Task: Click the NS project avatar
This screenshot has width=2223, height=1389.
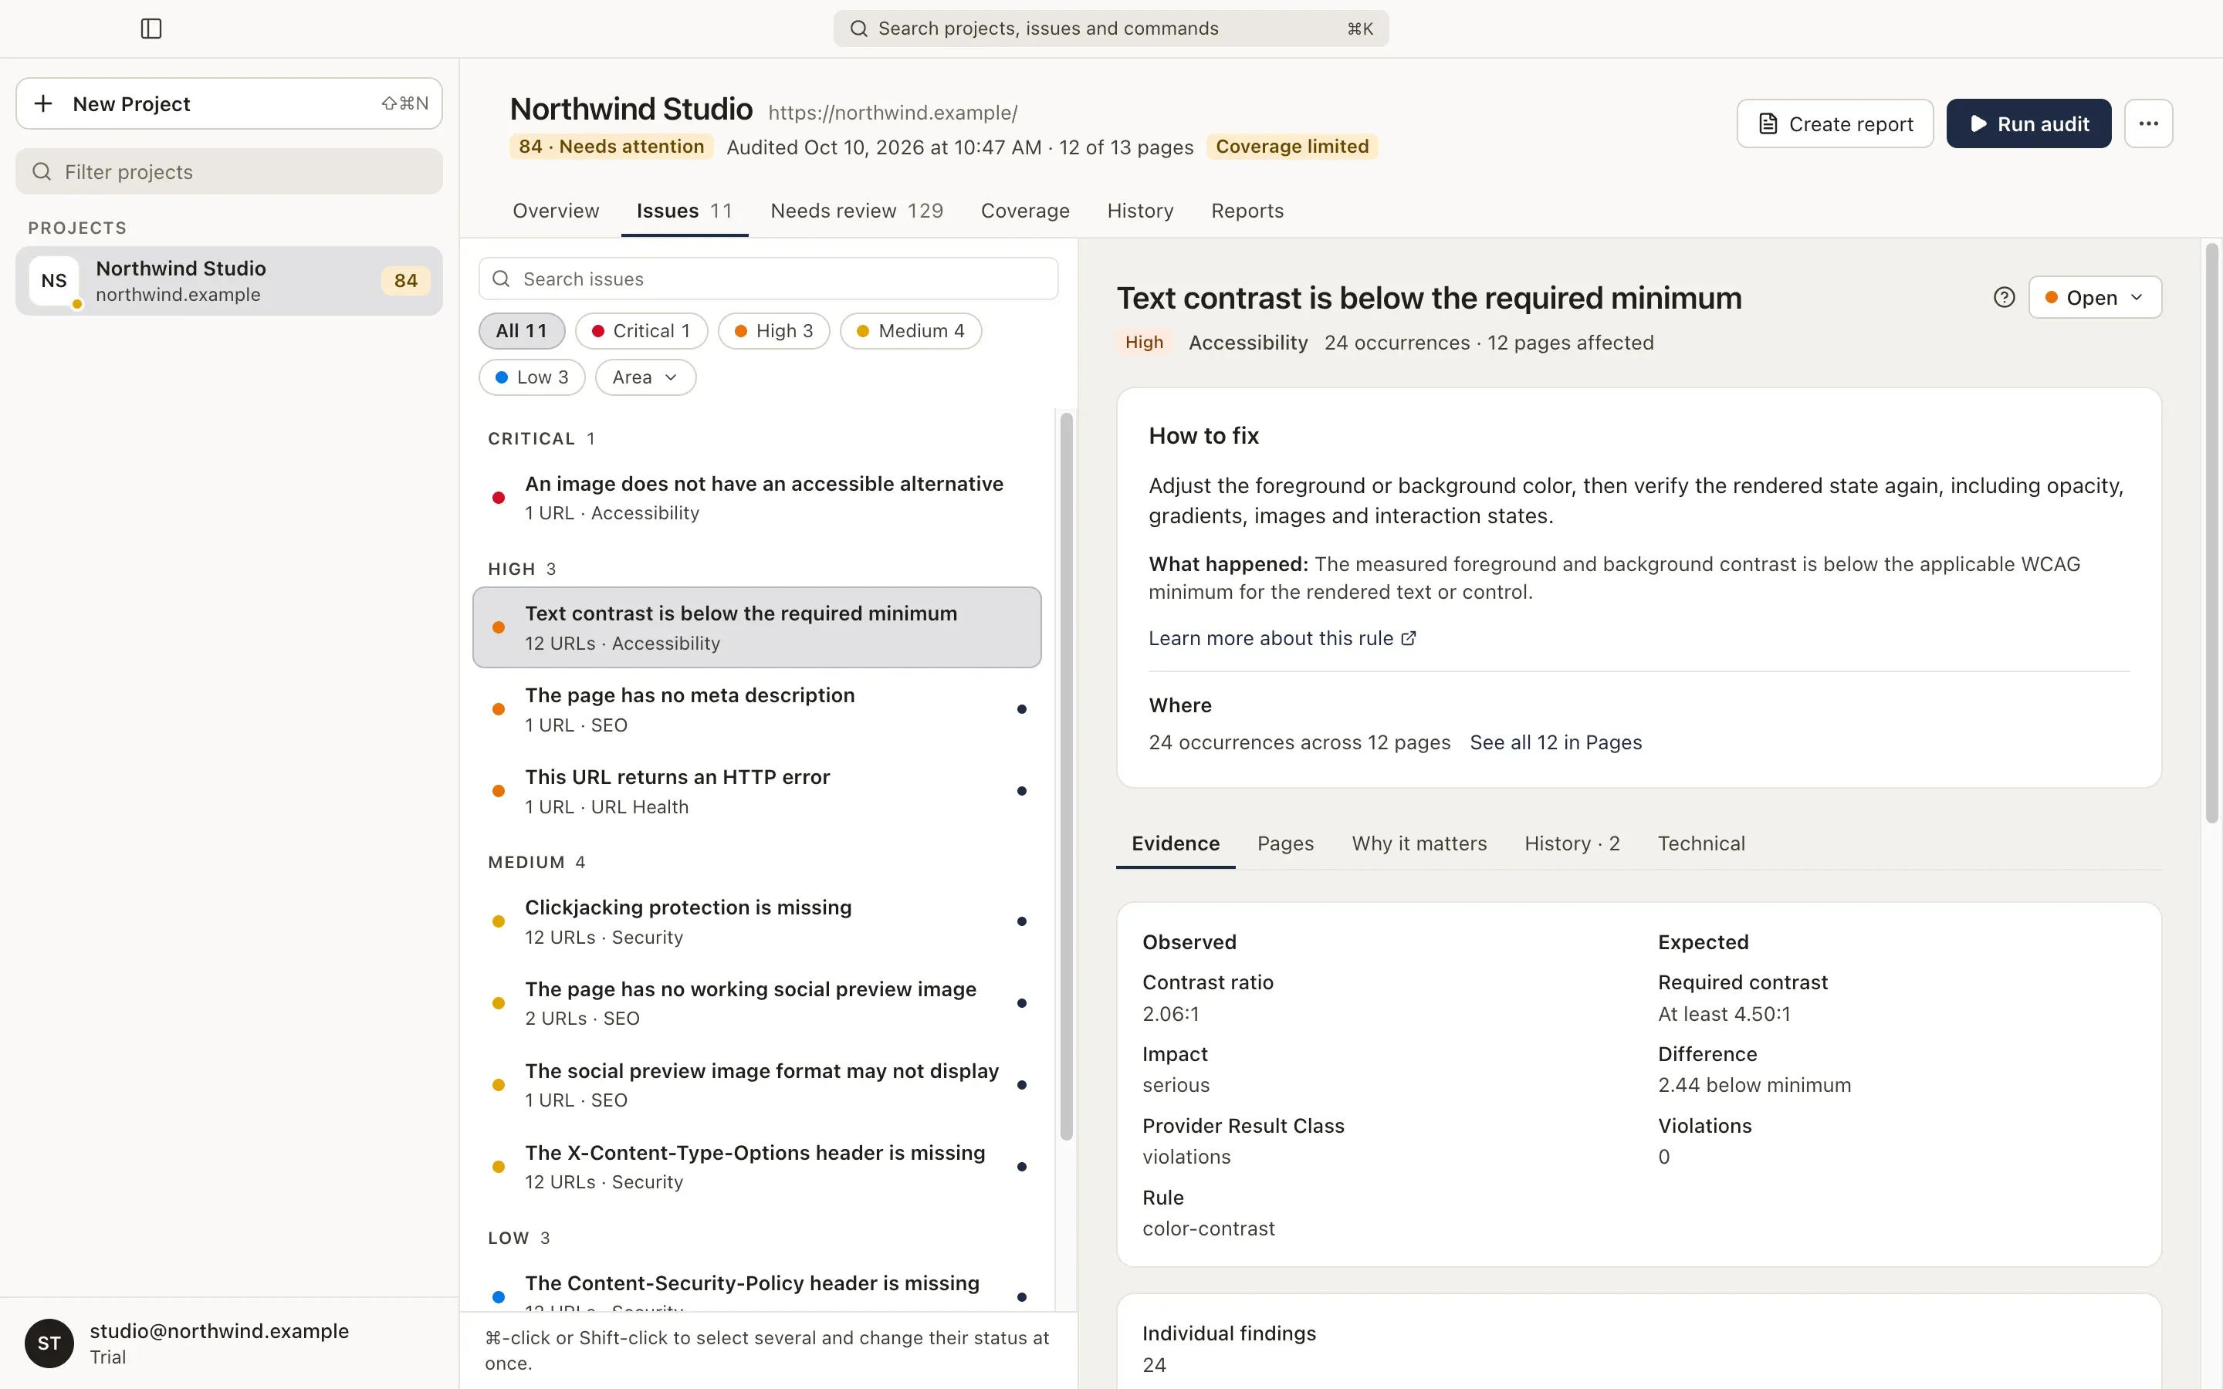Action: (53, 281)
